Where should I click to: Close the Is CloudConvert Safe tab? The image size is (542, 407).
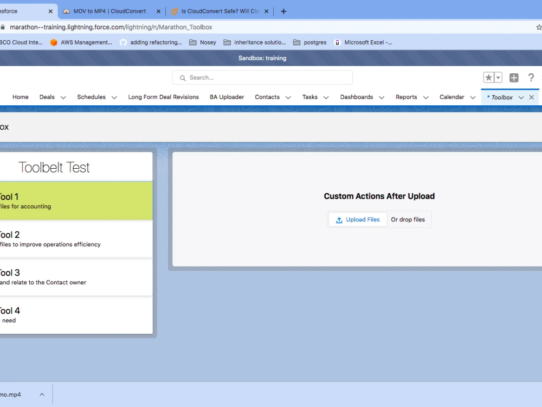[267, 11]
